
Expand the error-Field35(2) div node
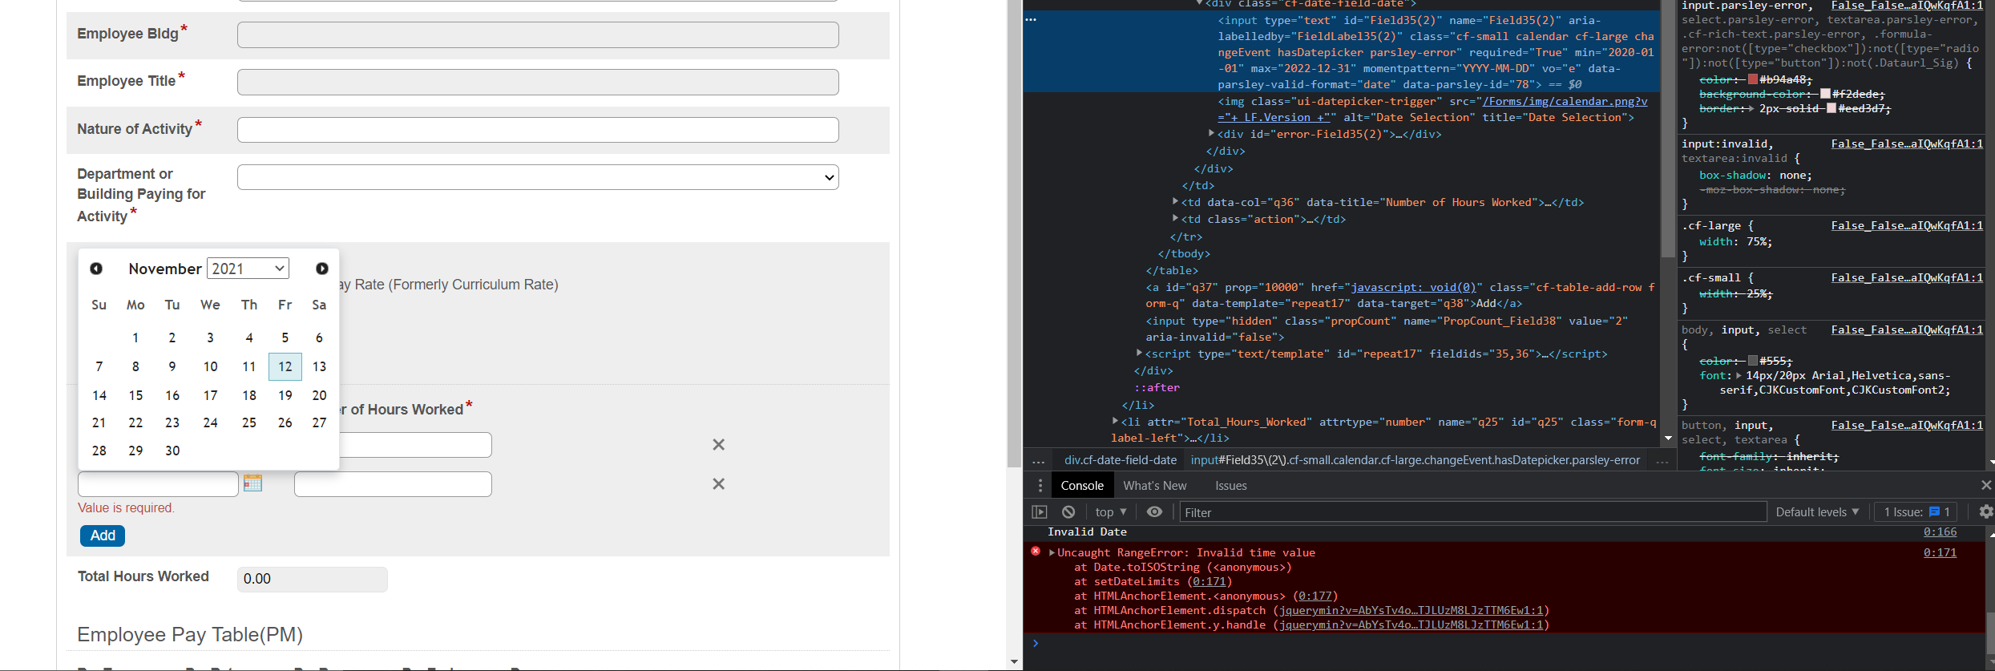coord(1211,134)
